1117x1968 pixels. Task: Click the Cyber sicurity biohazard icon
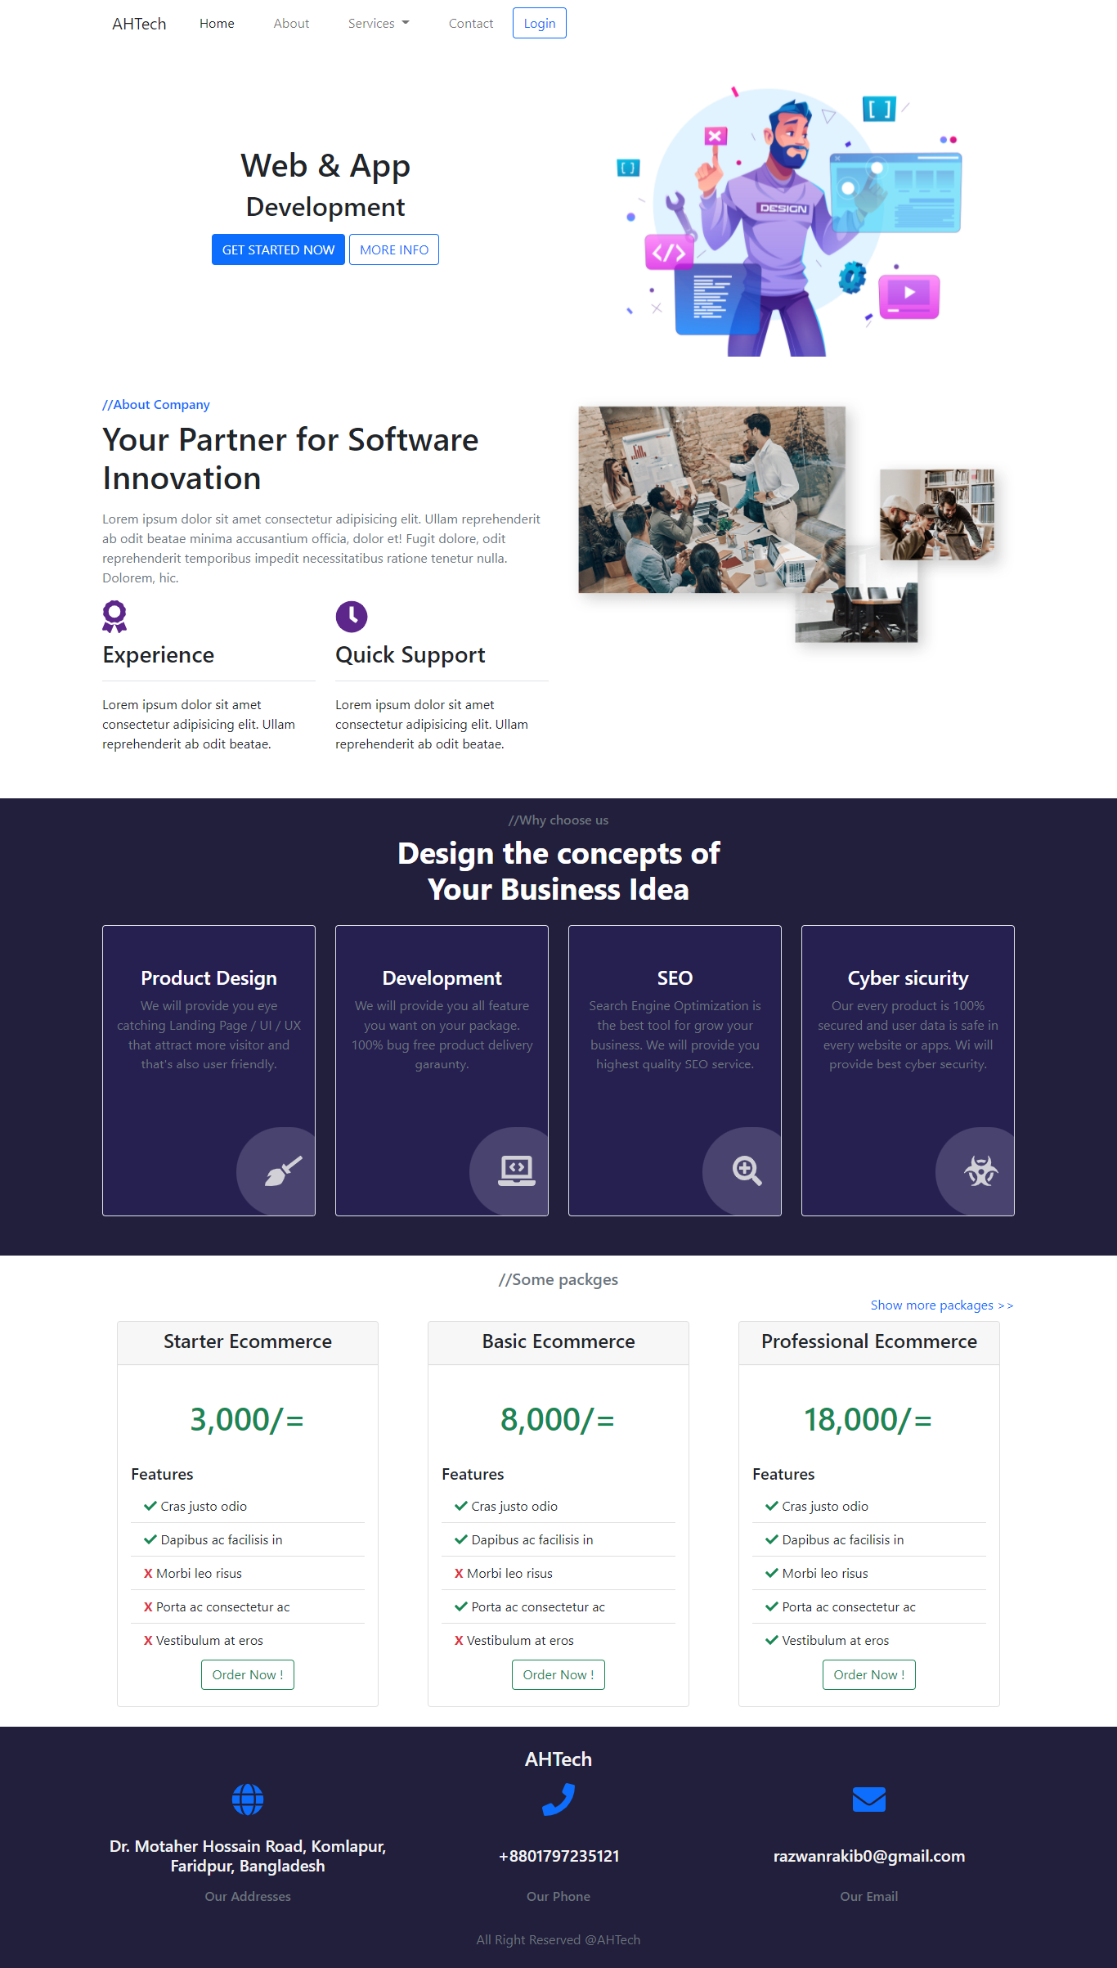tap(981, 1170)
